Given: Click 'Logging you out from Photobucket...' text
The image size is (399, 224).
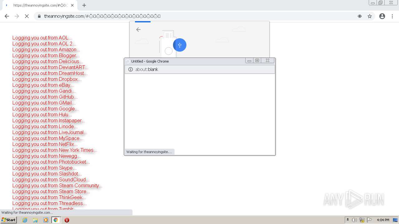Looking at the screenshot, I should coord(51,162).
